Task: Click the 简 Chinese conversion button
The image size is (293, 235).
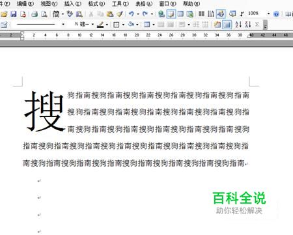Action: pyautogui.click(x=56, y=14)
